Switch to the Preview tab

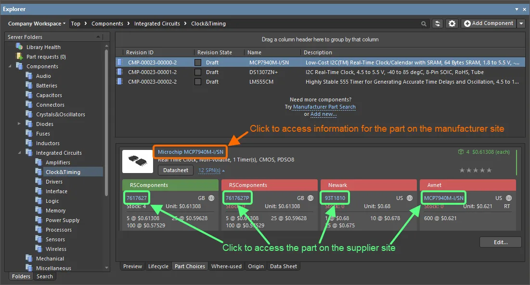(132, 266)
